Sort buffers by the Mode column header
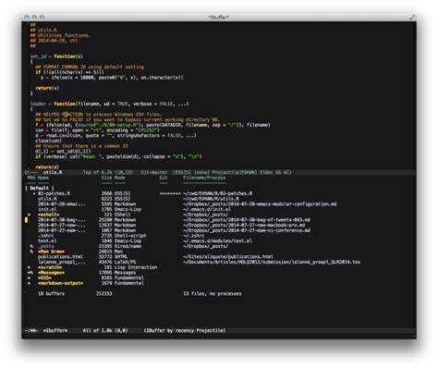Screen dimensions: 438x369 click(x=119, y=178)
